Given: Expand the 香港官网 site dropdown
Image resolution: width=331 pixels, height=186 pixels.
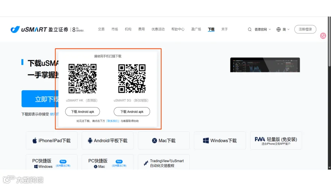Looking at the screenshot, I should [263, 29].
